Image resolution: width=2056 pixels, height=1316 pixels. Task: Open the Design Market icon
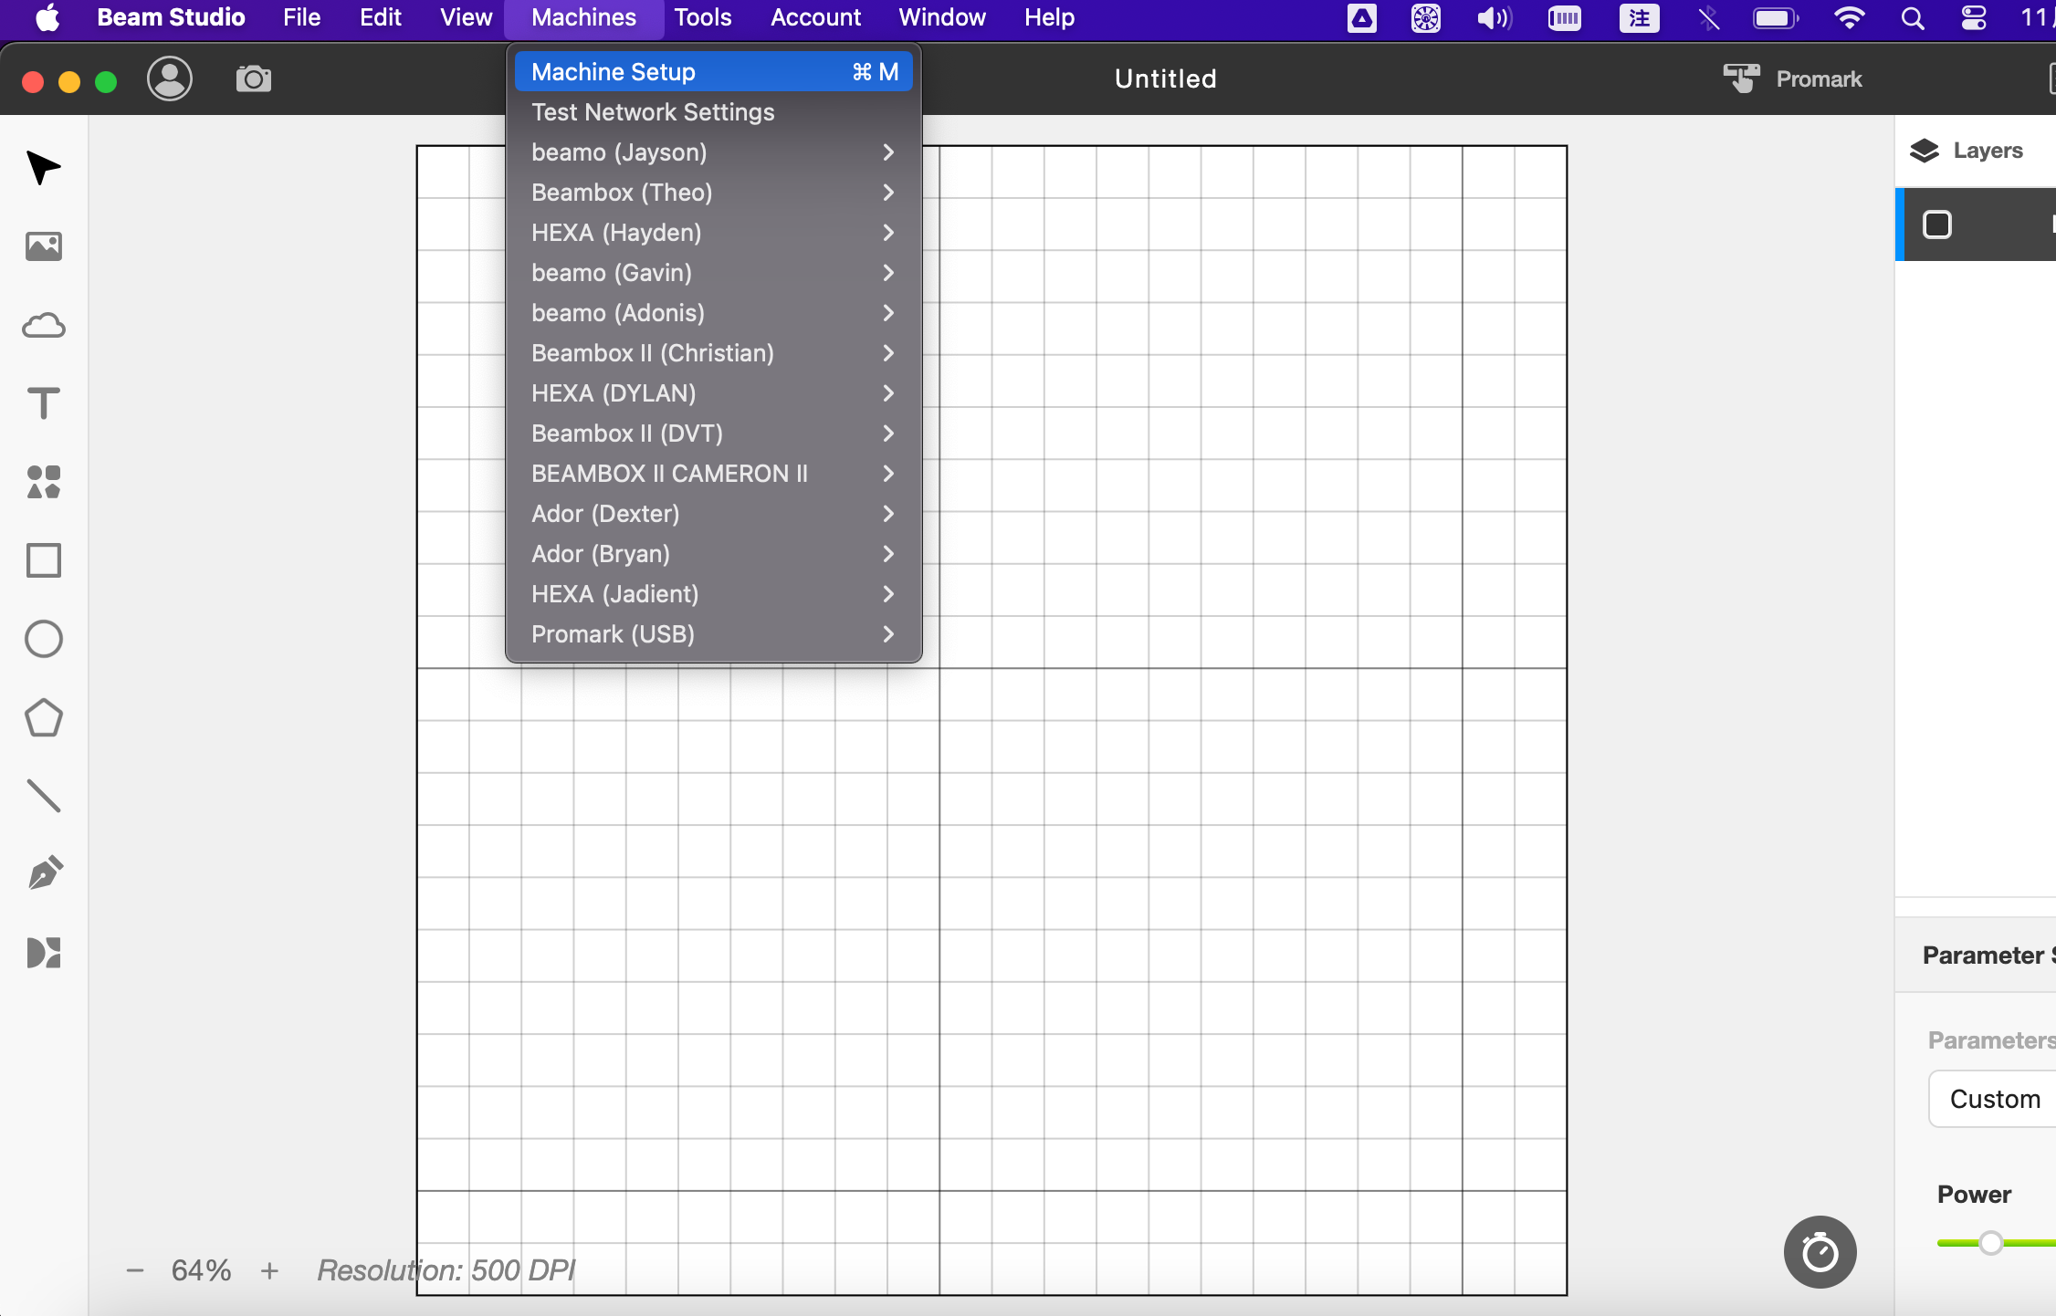[43, 953]
